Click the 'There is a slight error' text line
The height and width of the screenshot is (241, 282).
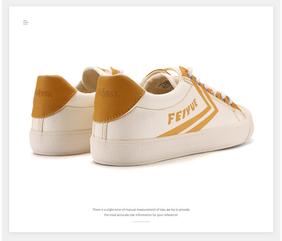[141, 209]
